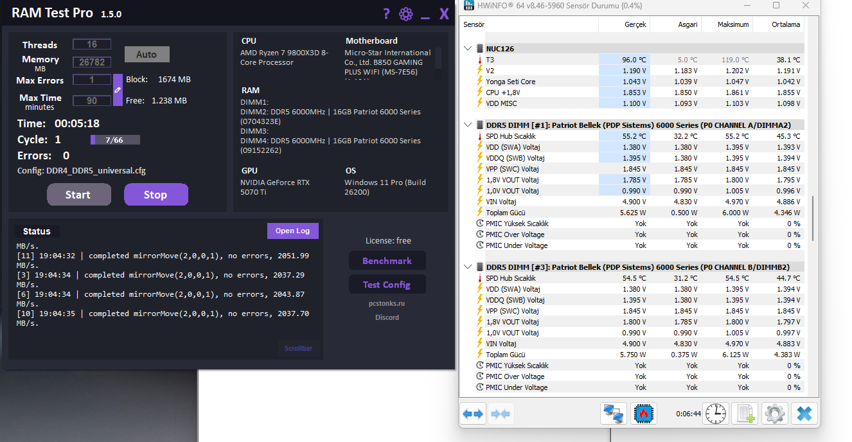Click the NVIDIA GeForce RTX 5070 Ti text
852x442 pixels.
coord(275,187)
